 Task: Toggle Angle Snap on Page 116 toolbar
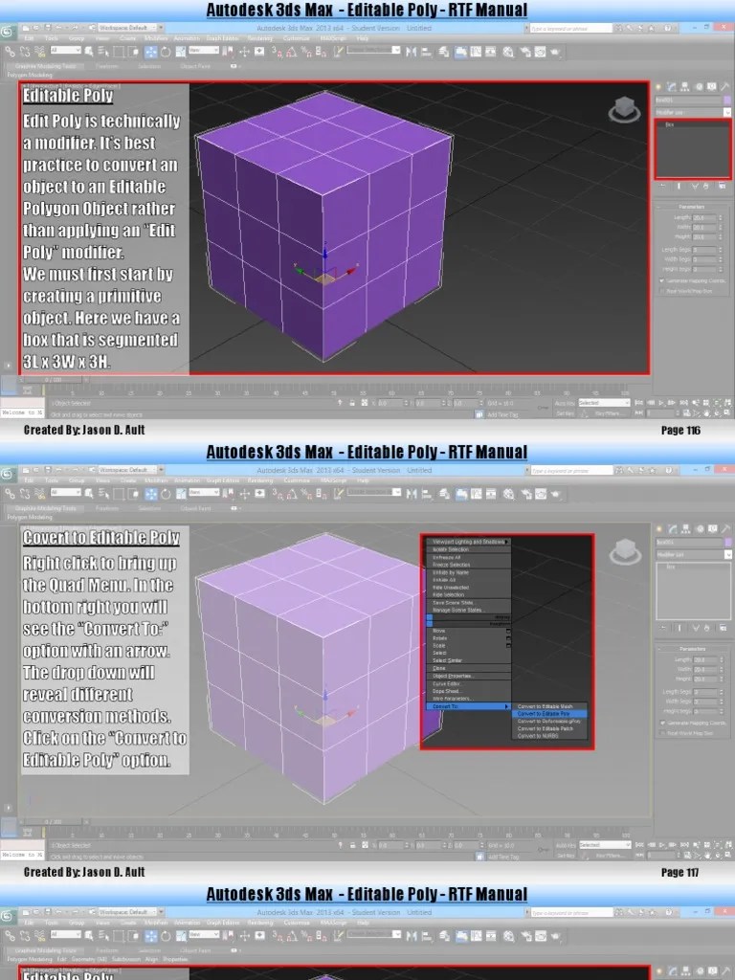pyautogui.click(x=292, y=53)
